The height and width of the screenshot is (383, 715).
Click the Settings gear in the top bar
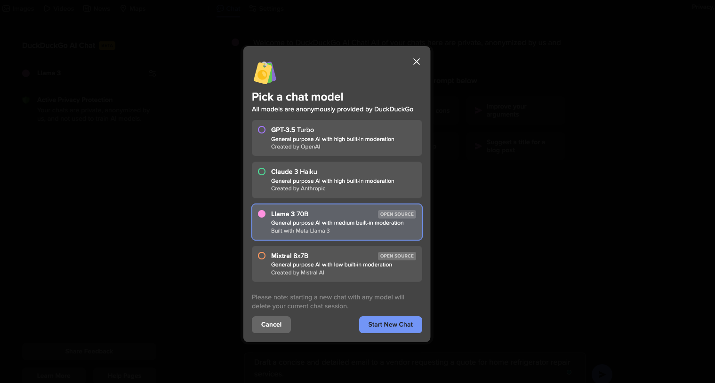[253, 8]
